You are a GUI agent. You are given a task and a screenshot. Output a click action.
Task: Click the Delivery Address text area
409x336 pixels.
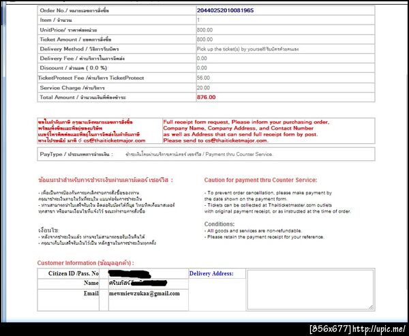pyautogui.click(x=310, y=290)
